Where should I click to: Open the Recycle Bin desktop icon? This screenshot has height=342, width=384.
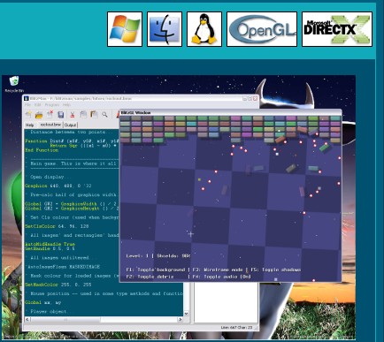(x=14, y=84)
